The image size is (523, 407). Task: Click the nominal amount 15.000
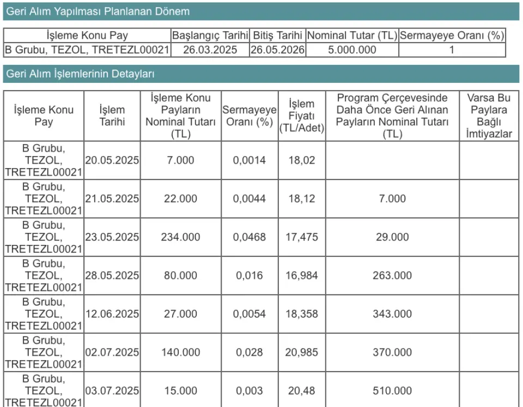pos(181,391)
